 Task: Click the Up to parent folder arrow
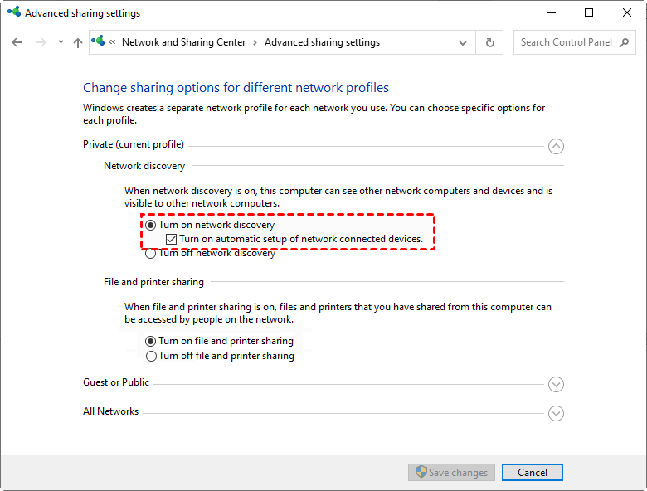pos(77,42)
